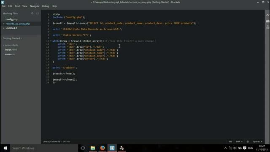Show hidden tray icons chevron
This screenshot has height=152, width=270.
[x=226, y=148]
